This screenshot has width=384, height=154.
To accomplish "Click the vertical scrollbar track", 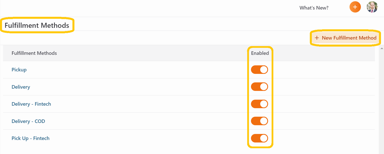I will (381, 100).
